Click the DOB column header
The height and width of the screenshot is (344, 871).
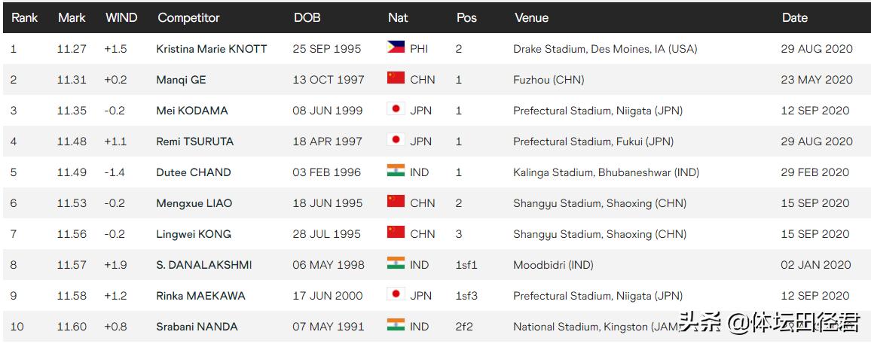pos(307,17)
